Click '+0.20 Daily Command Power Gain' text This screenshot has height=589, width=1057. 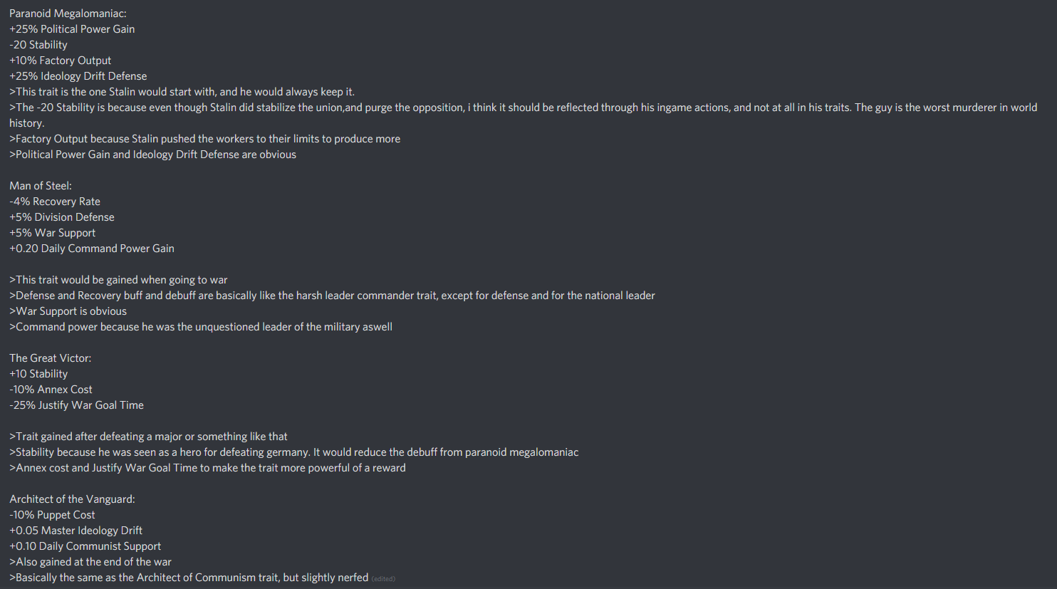[92, 249]
